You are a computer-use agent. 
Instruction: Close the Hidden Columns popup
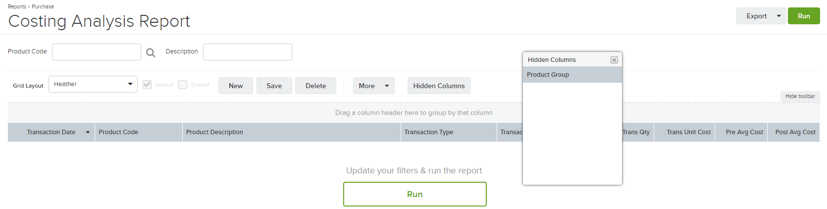[614, 60]
